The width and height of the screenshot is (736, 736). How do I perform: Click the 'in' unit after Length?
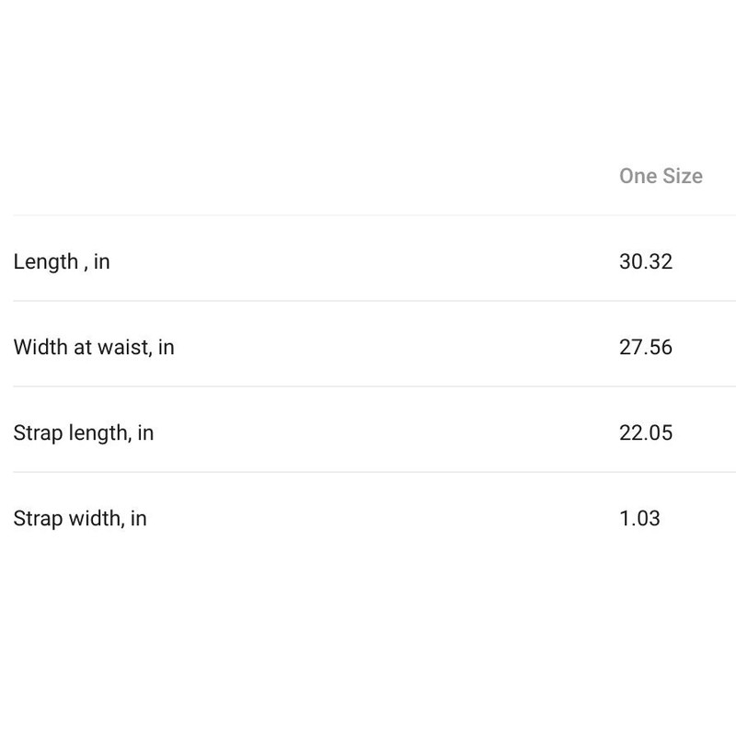(101, 261)
